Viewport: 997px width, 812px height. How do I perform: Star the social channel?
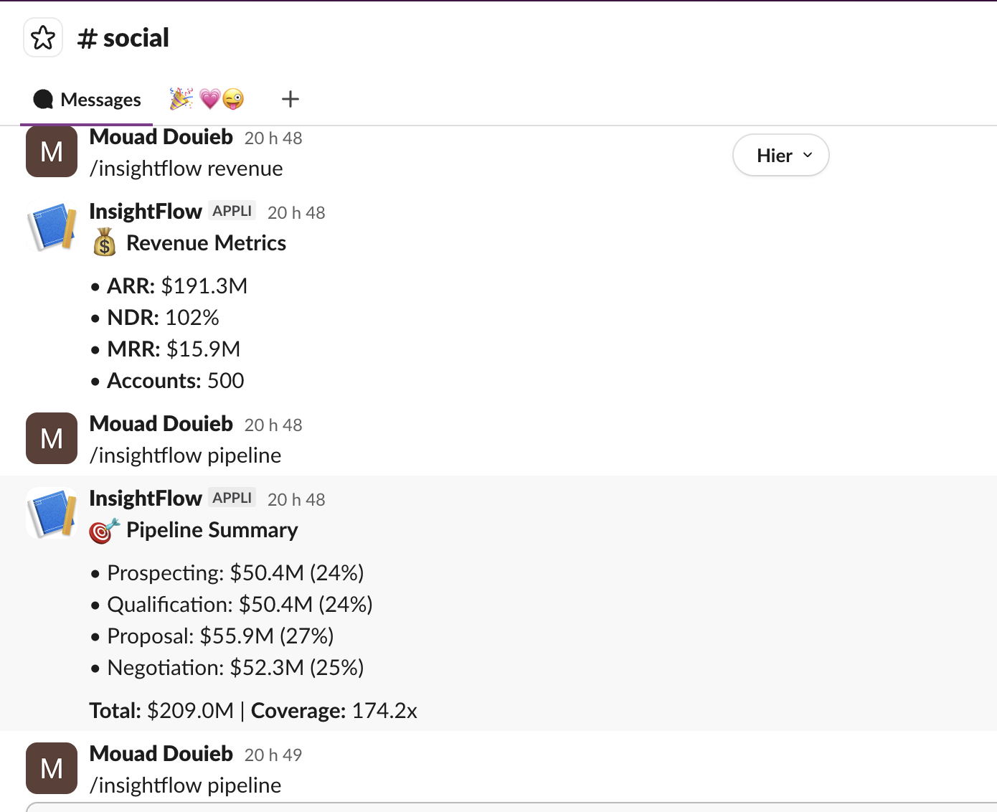(43, 37)
